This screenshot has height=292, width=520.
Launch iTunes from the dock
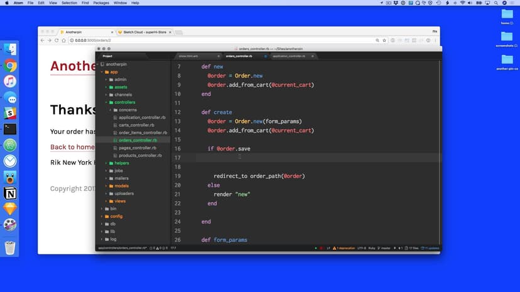10,81
